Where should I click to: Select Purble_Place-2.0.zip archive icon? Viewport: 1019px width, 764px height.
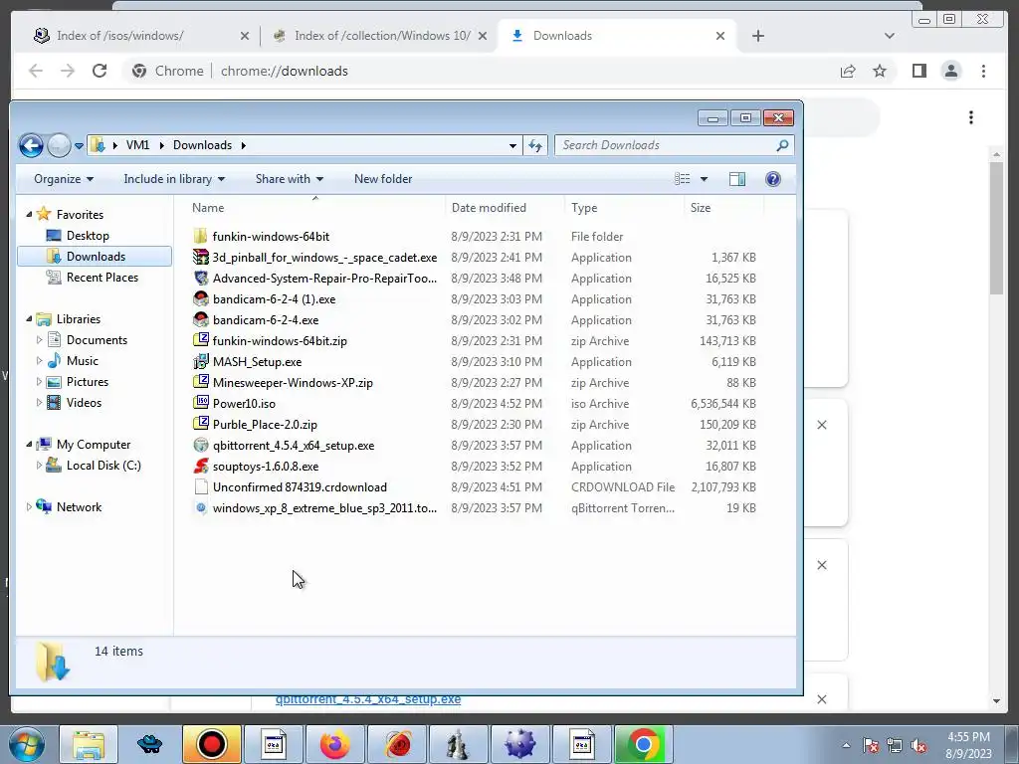click(201, 424)
